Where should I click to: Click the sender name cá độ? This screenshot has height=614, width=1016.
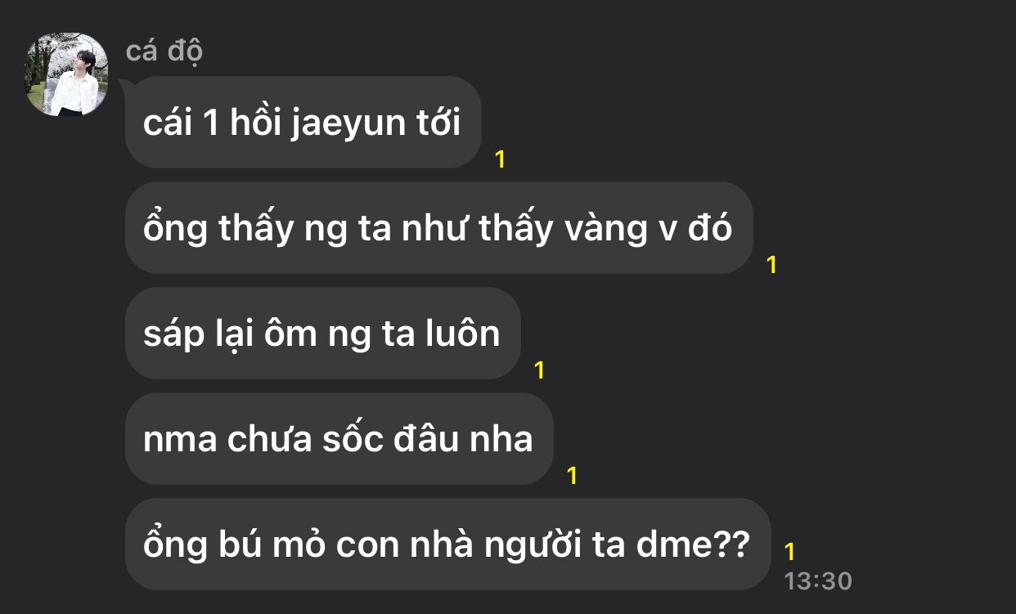(164, 51)
